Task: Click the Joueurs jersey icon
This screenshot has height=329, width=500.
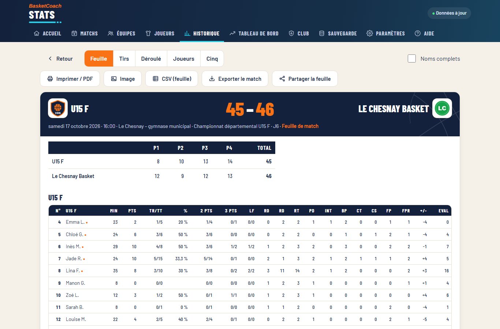Action: pos(148,33)
